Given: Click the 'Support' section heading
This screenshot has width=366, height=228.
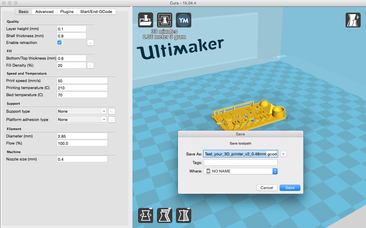Looking at the screenshot, I should pos(13,104).
